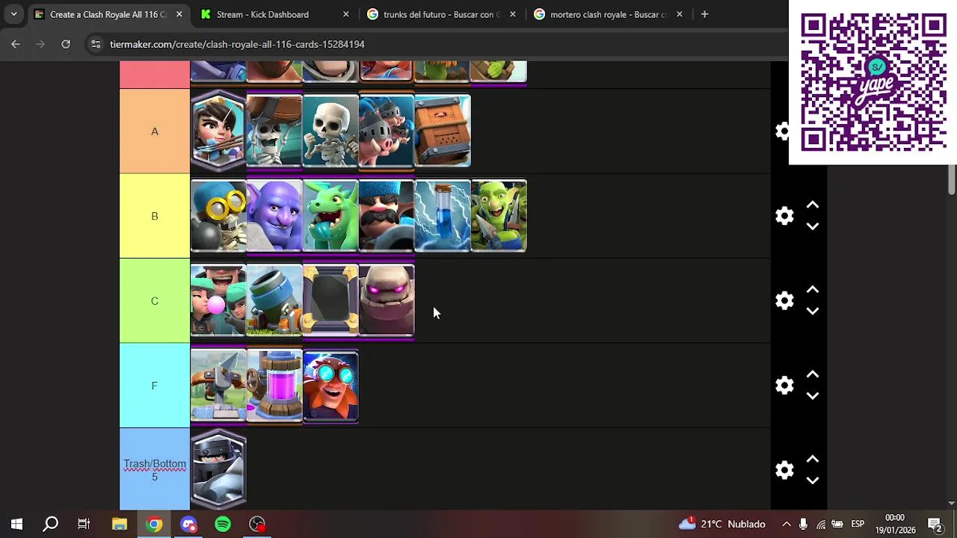Screen dimensions: 957x538
Task: Switch to Stream - Kick Dashboard tab
Action: pyautogui.click(x=273, y=14)
